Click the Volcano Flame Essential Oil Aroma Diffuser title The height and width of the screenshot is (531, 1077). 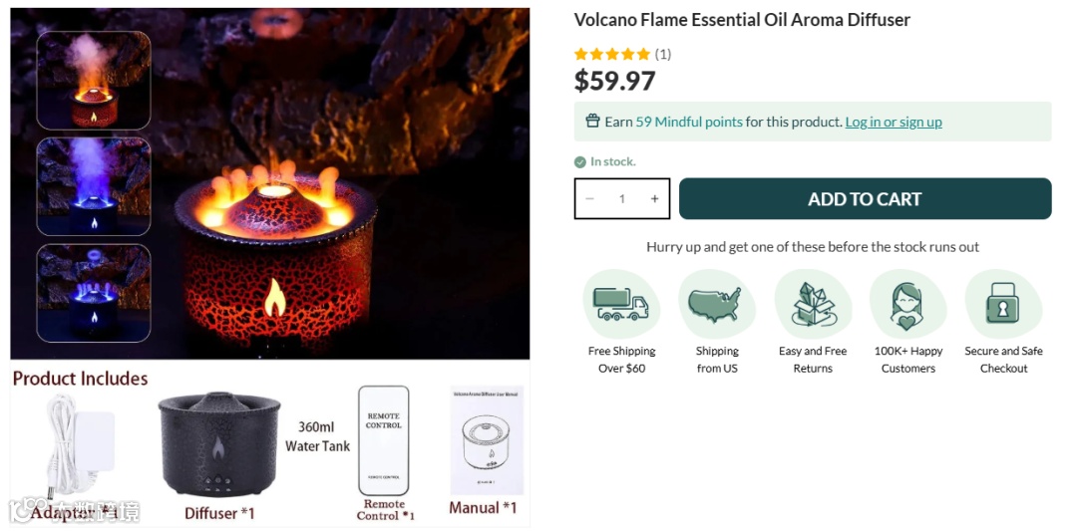click(742, 20)
